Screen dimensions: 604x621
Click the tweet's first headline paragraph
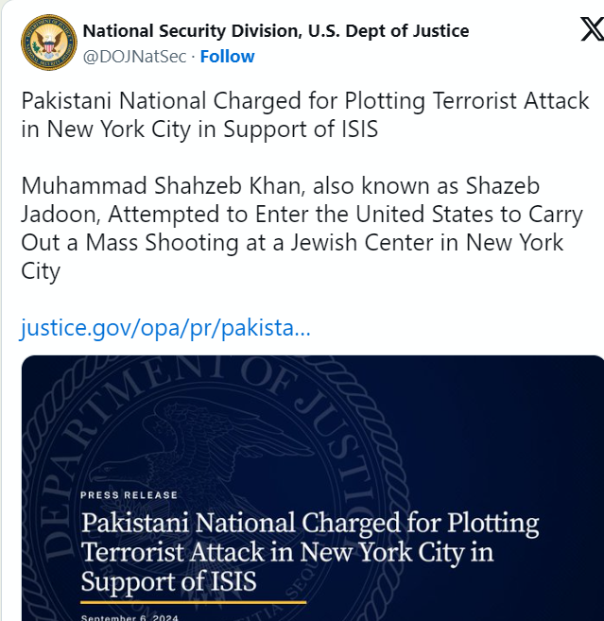coord(304,115)
